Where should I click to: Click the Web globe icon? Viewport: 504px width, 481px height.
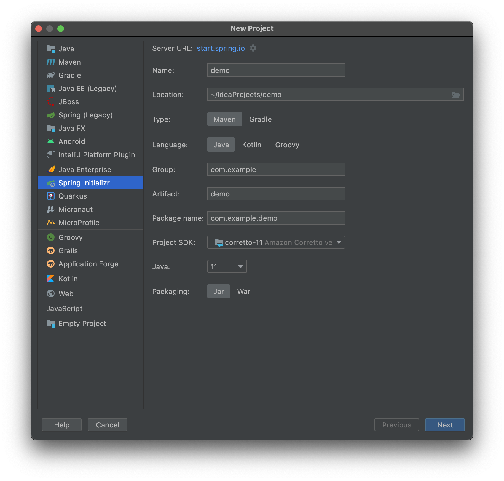pyautogui.click(x=51, y=294)
